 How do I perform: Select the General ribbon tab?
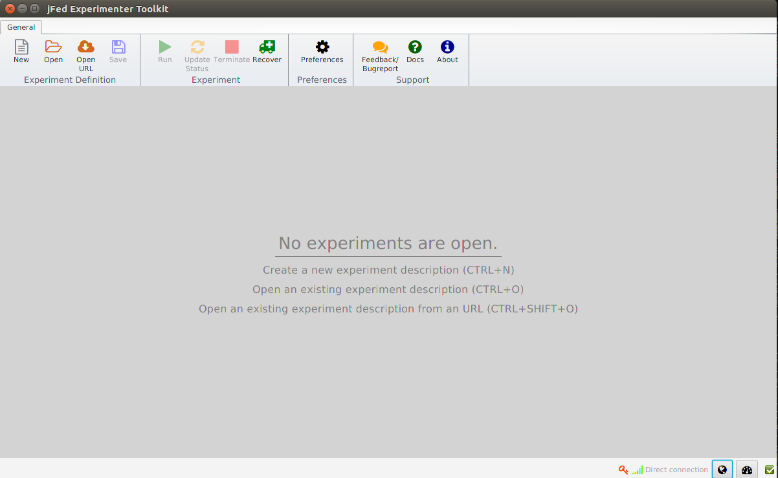21,27
